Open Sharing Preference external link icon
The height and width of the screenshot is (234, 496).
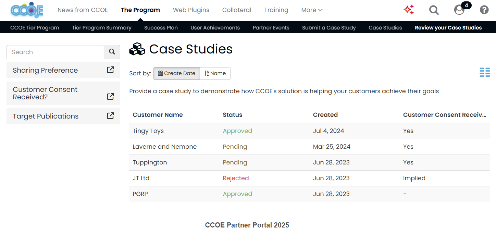coord(110,70)
